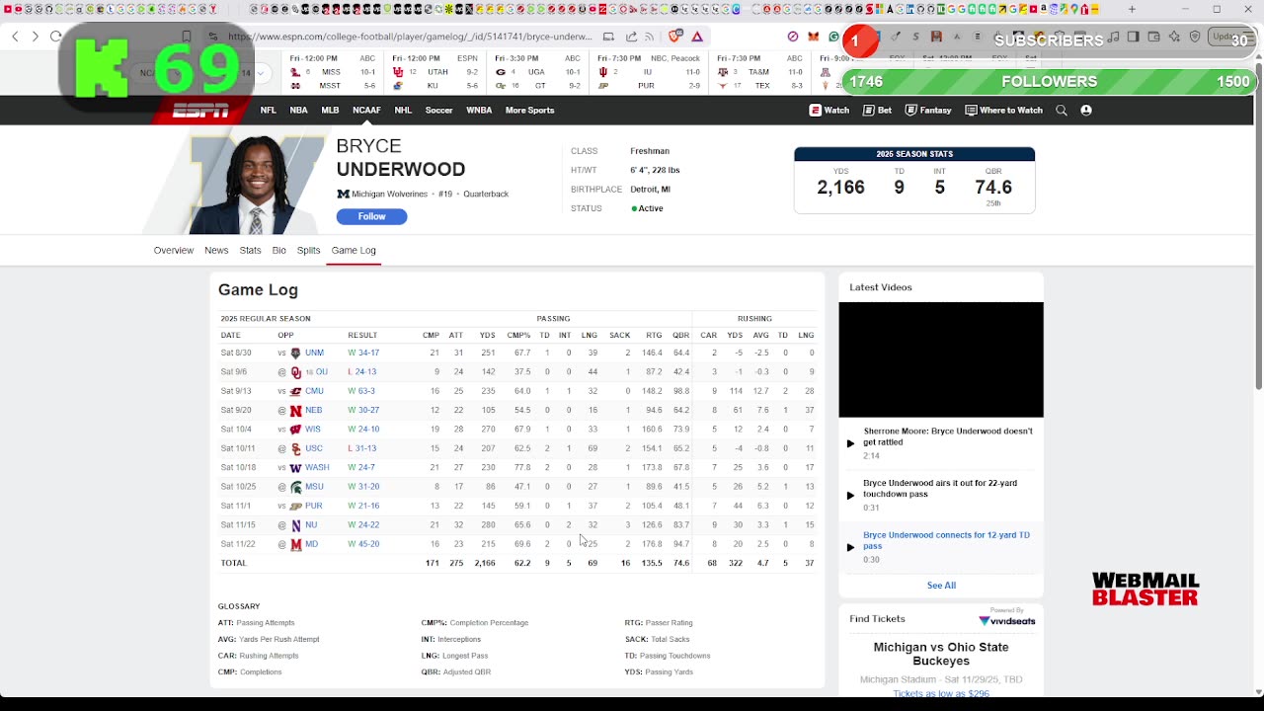Click See All under Latest Videos
Viewport: 1264px width, 711px height.
click(941, 586)
